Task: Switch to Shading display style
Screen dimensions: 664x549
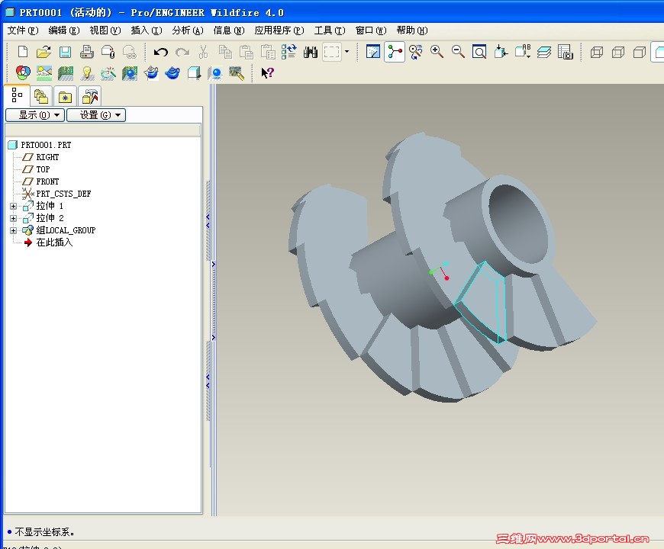Action: 658,52
